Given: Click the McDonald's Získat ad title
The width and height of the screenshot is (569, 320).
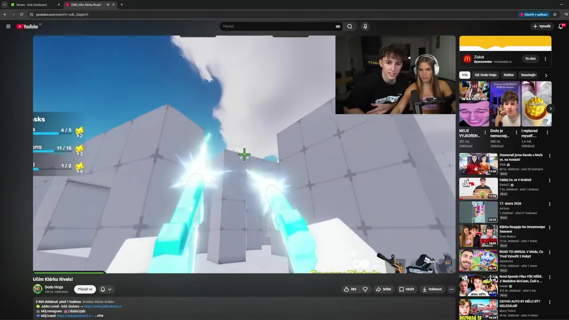Looking at the screenshot, I should coord(479,57).
